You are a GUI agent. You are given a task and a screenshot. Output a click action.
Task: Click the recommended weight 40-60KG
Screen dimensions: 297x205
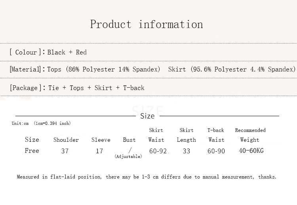[x=251, y=150]
